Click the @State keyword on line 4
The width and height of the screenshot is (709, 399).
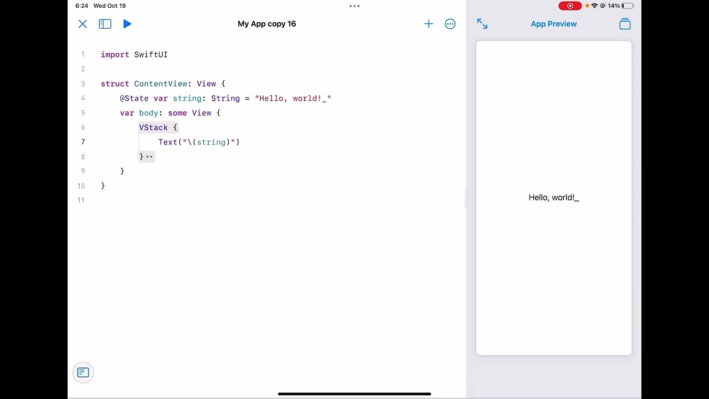(x=134, y=98)
